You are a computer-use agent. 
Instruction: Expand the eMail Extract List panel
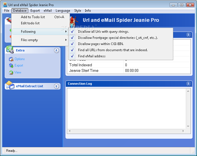pyautogui.click(x=57, y=86)
